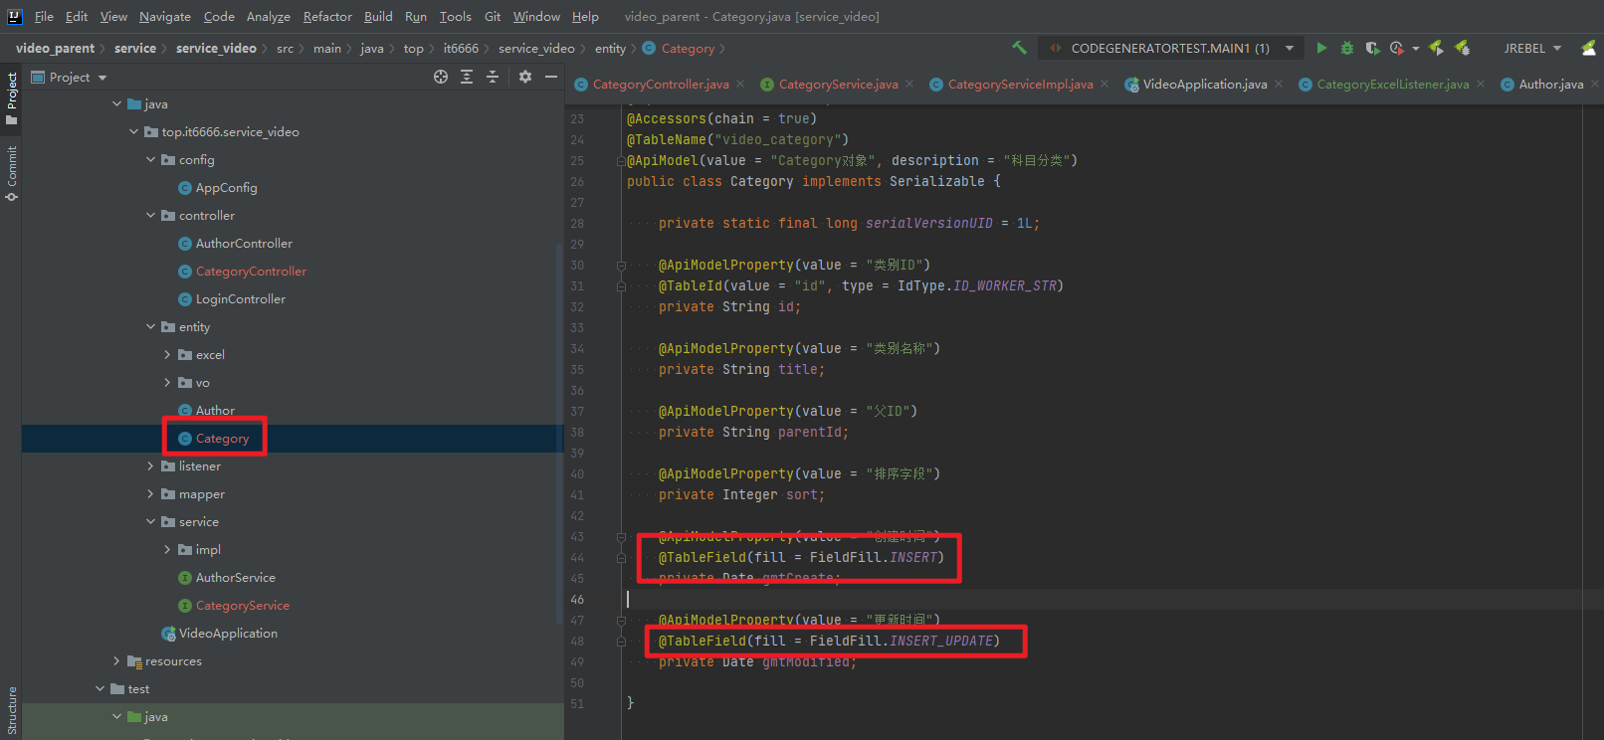Close the VideoApplication.java tab

click(x=1279, y=85)
